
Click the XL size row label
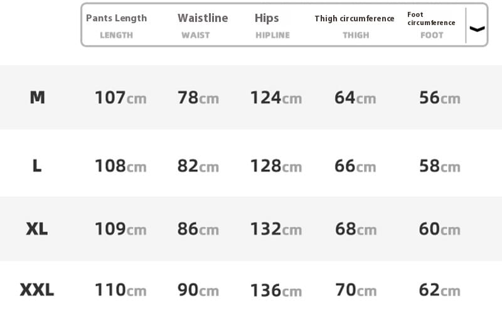[37, 229]
